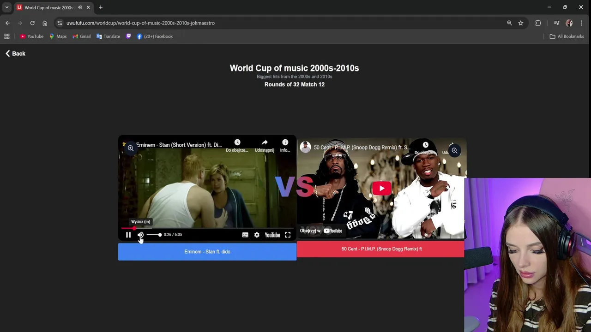The width and height of the screenshot is (591, 332).
Task: Click the Stan video red progress bar
Action: click(207, 228)
